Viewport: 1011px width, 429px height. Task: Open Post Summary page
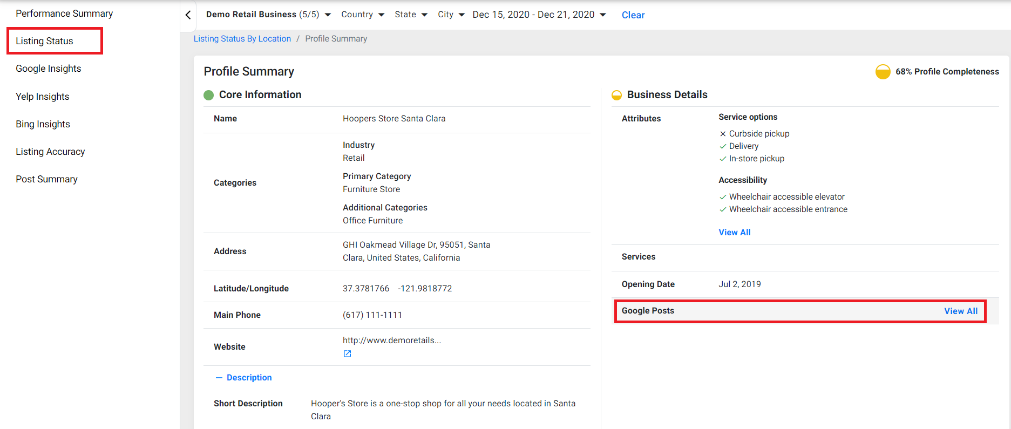[46, 179]
